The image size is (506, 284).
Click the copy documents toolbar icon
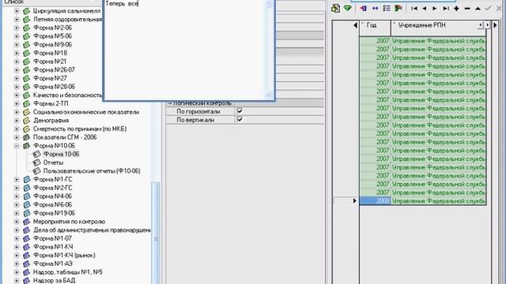point(335,8)
